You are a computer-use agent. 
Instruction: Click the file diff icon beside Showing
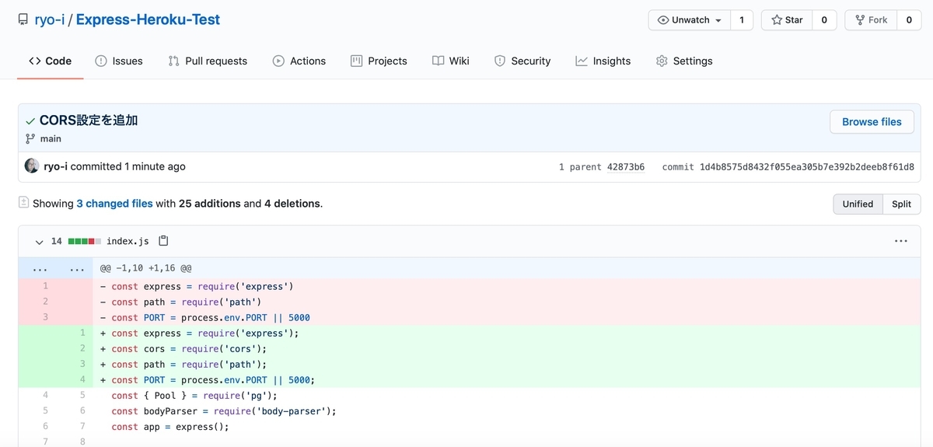coord(24,203)
